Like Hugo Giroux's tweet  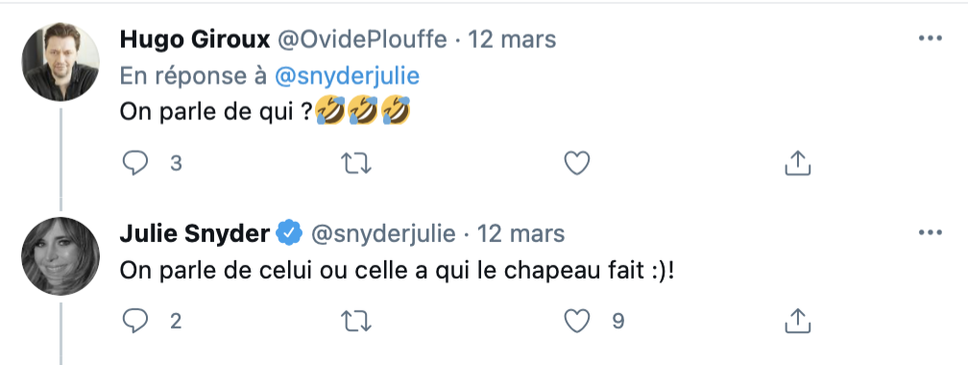(x=577, y=163)
